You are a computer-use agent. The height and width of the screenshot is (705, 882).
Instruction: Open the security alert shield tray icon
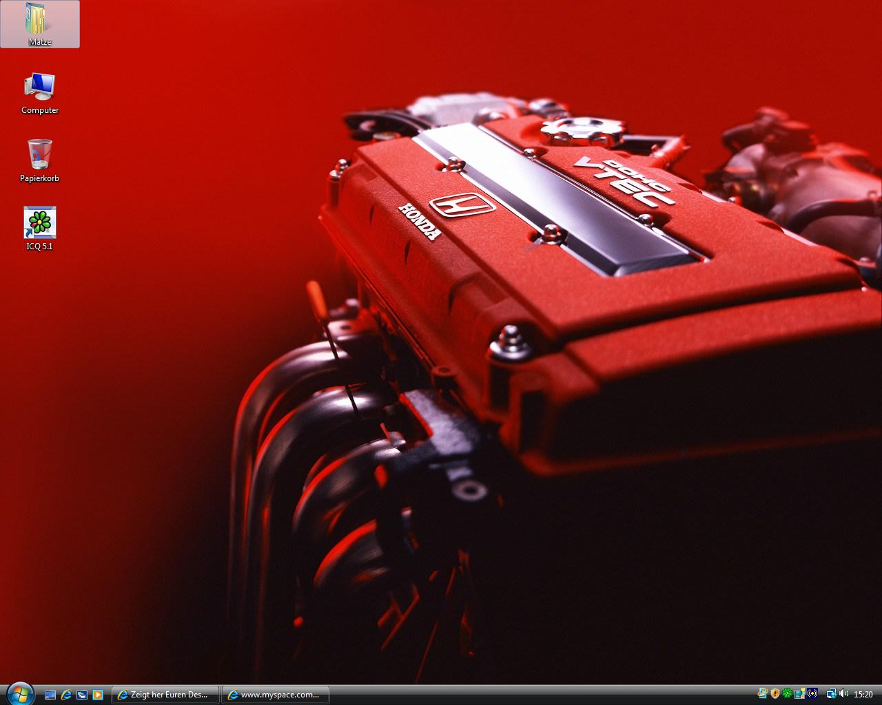click(x=775, y=693)
